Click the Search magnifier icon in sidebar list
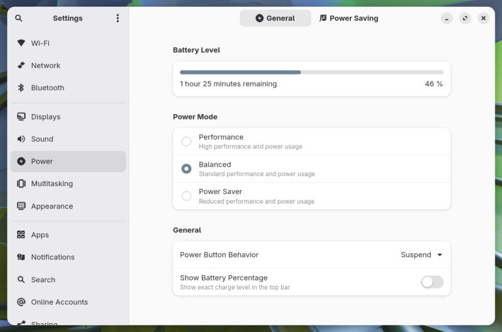The image size is (502, 332). [21, 279]
